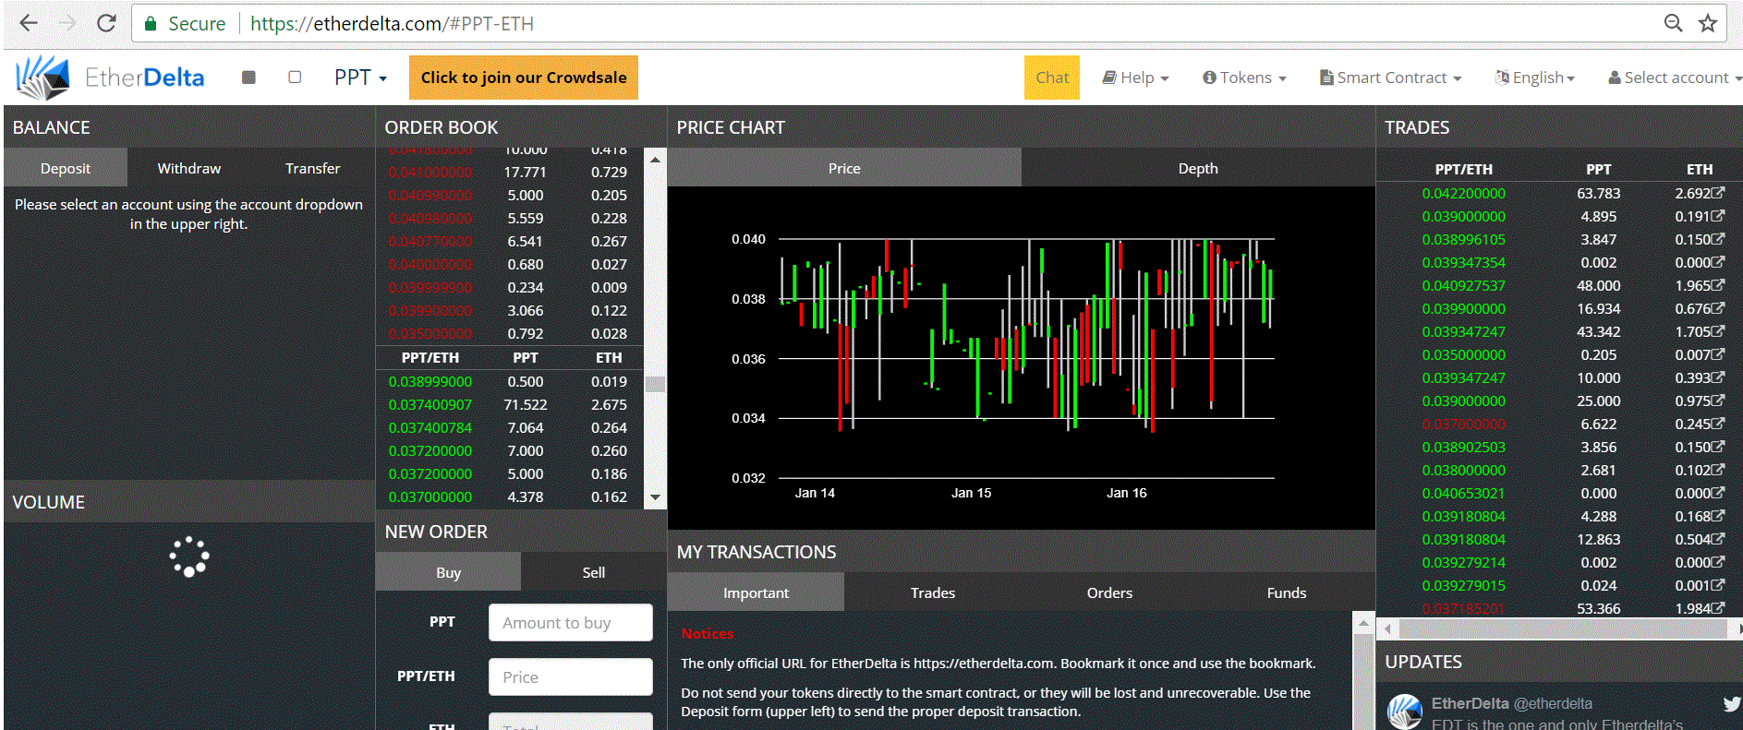Click the Price input field
The image size is (1743, 730).
tap(571, 676)
